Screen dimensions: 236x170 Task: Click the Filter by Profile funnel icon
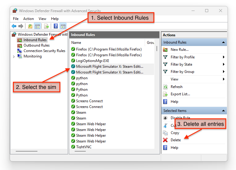coord(165,57)
